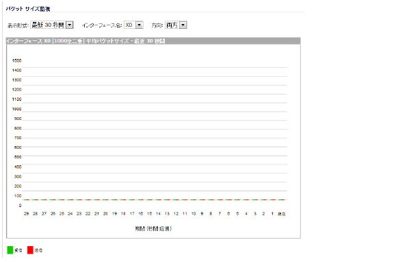Click the 期間 (秒間 経過) axis caption
This screenshot has width=394, height=266.
point(153,228)
